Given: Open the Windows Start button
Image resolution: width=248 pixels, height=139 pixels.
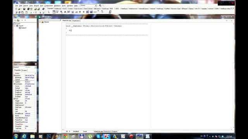Looking at the screenshot, I should click(16, 136).
